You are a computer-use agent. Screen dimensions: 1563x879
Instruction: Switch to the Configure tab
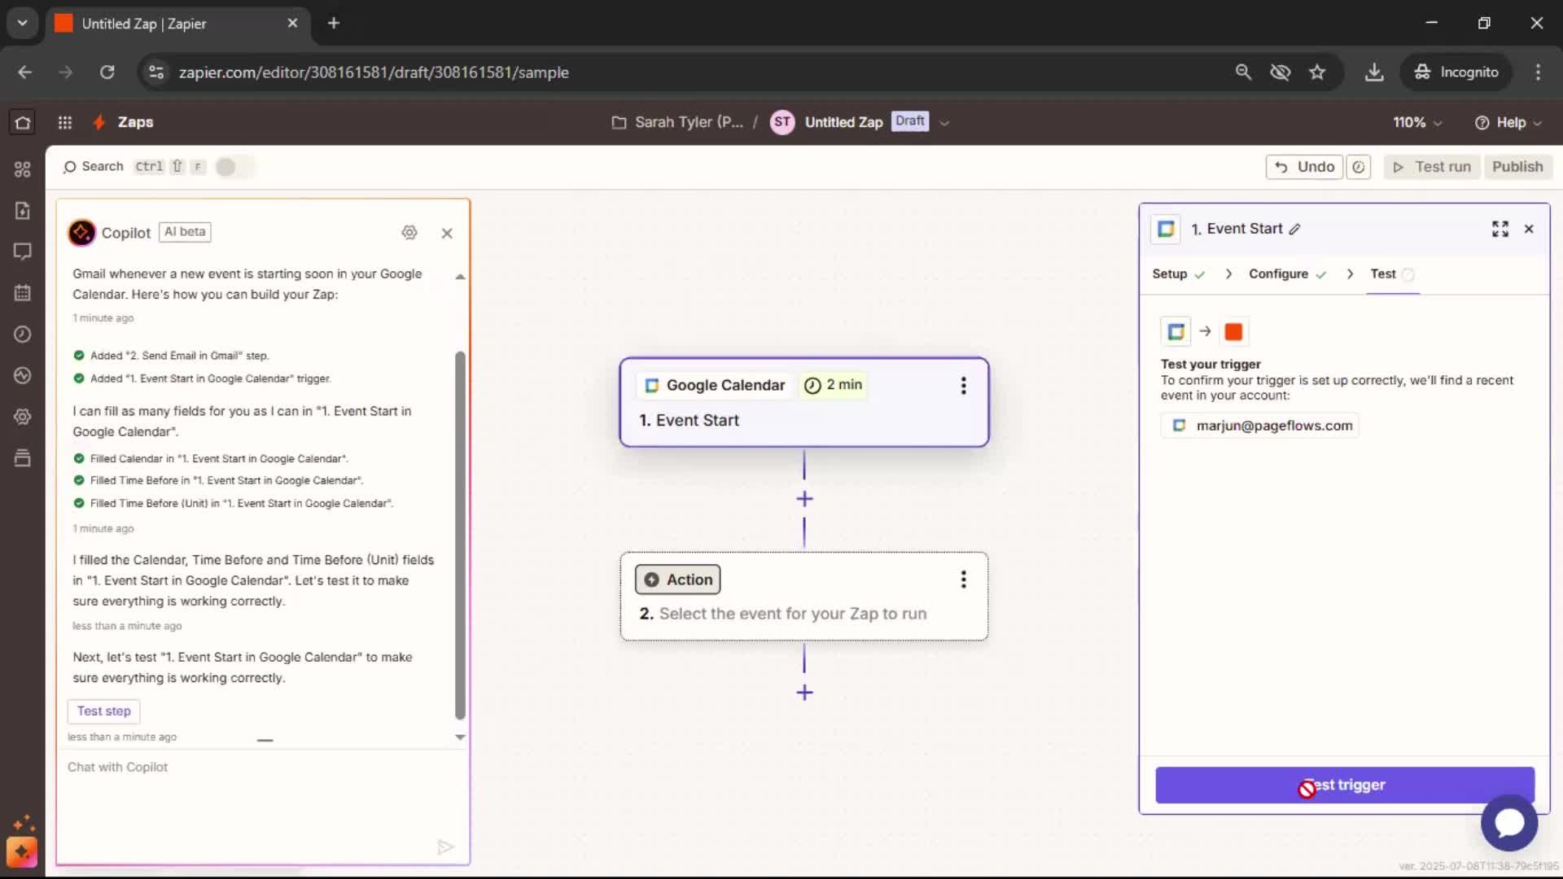coord(1288,274)
